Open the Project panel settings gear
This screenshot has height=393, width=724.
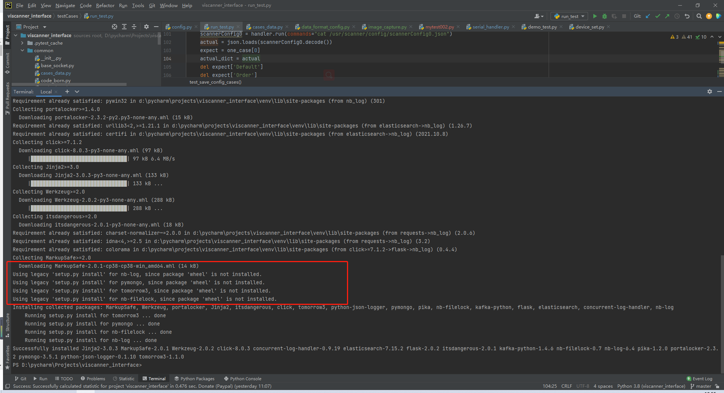pyautogui.click(x=146, y=27)
